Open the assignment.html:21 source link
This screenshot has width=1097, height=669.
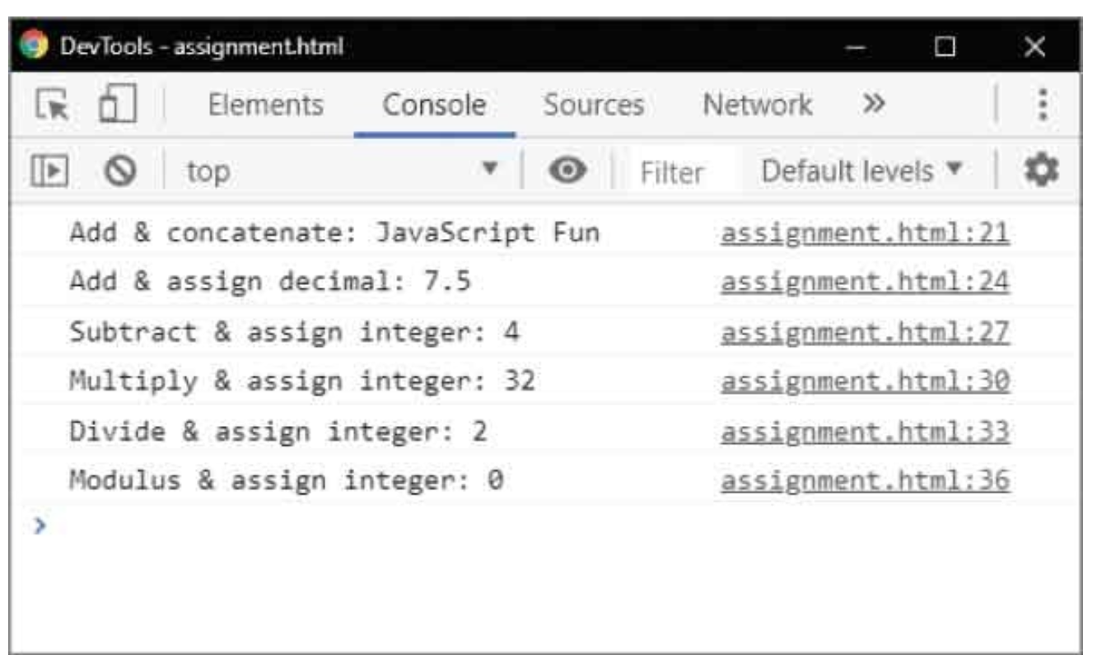tap(865, 234)
